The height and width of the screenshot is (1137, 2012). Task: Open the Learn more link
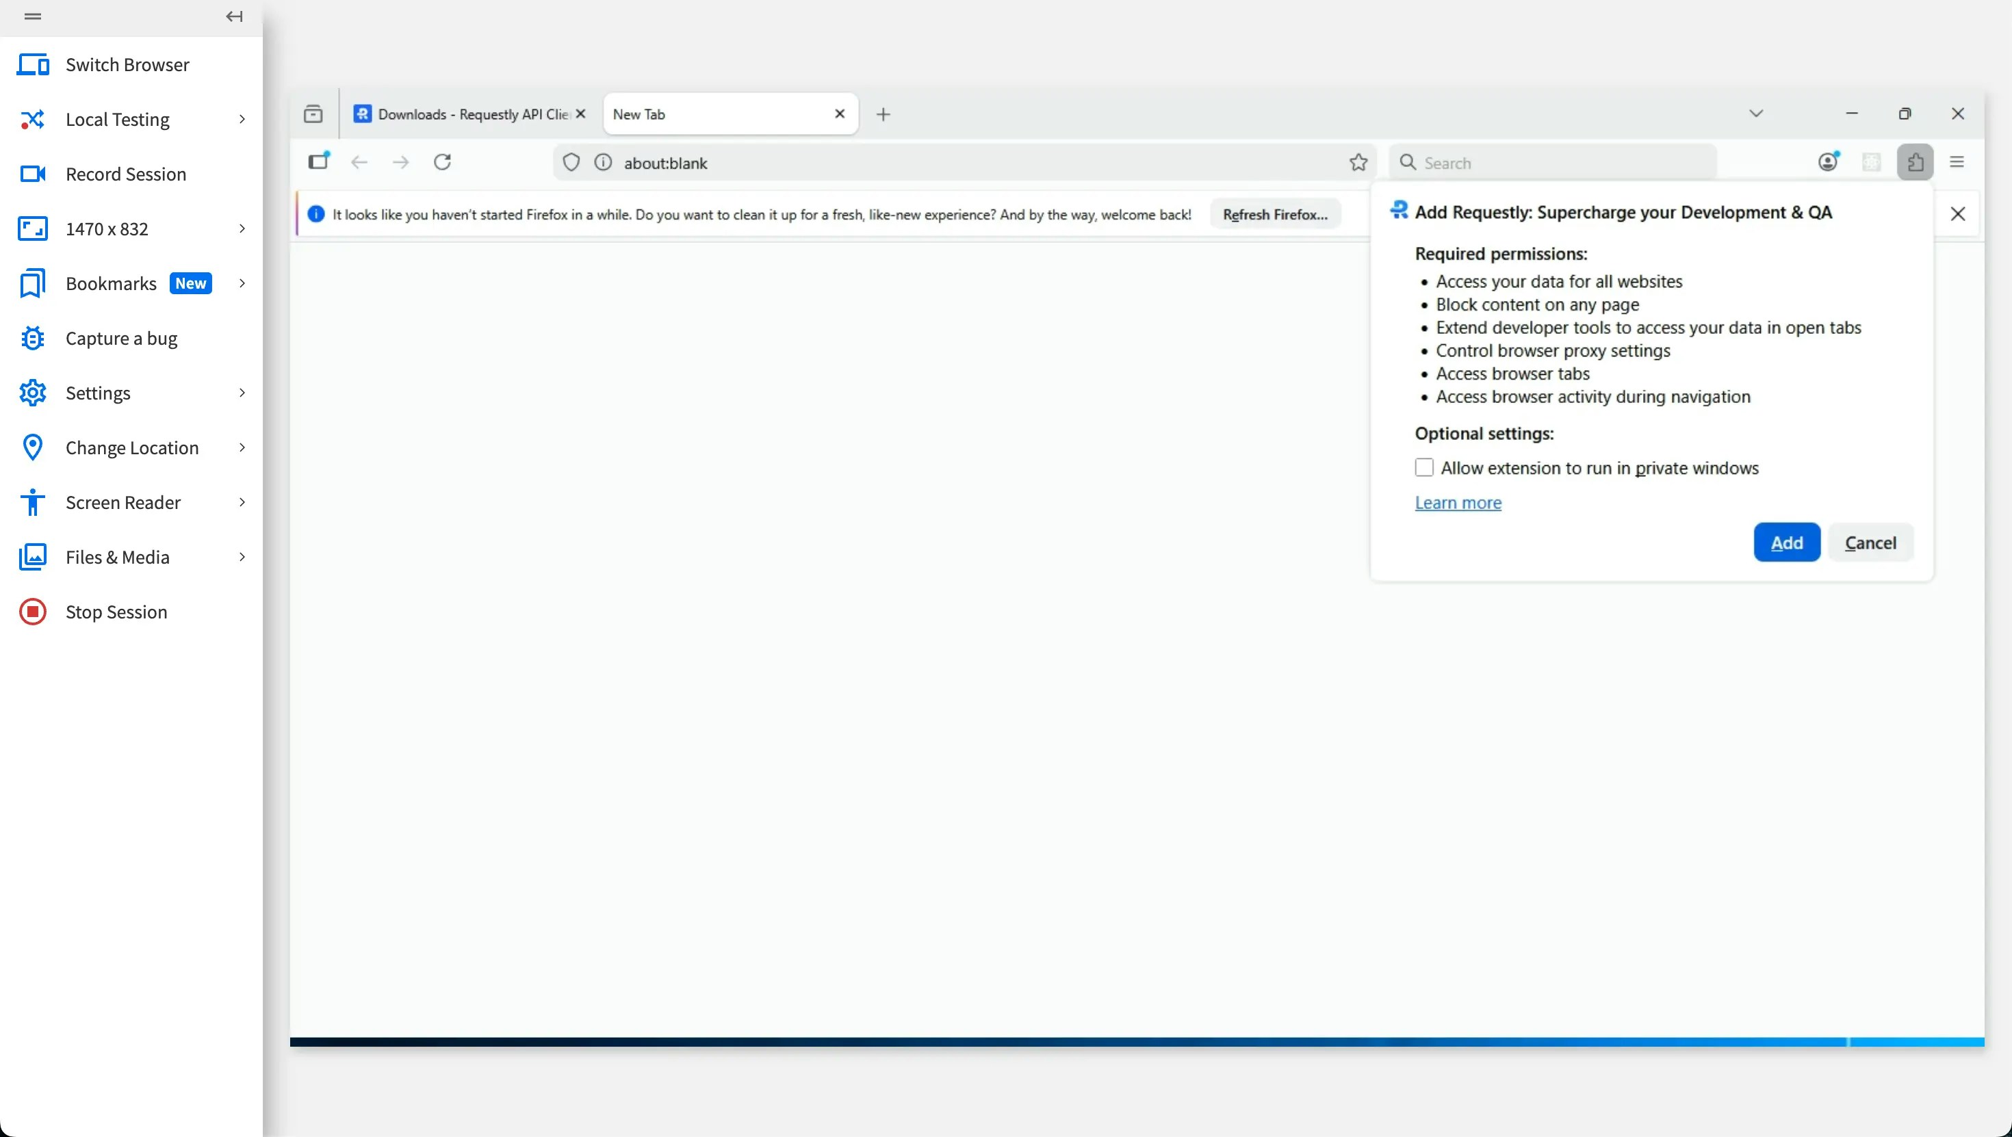pyautogui.click(x=1458, y=503)
